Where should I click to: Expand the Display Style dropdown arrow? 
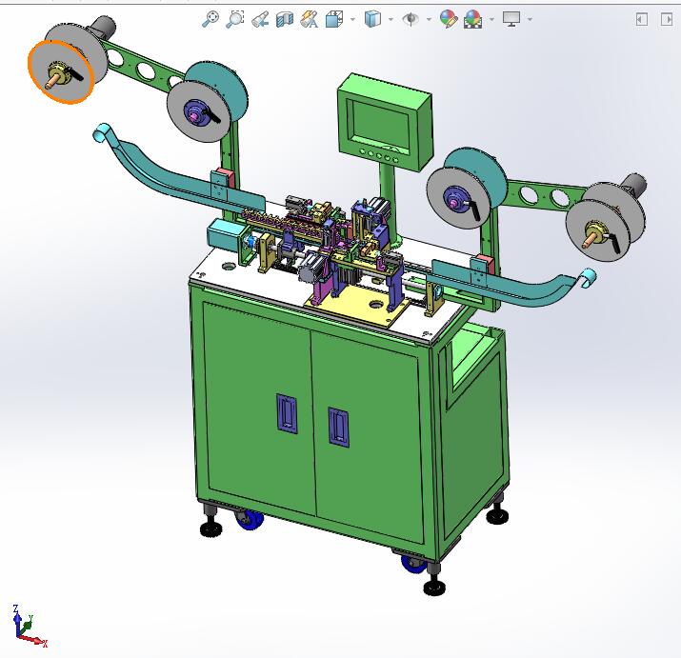click(x=391, y=19)
